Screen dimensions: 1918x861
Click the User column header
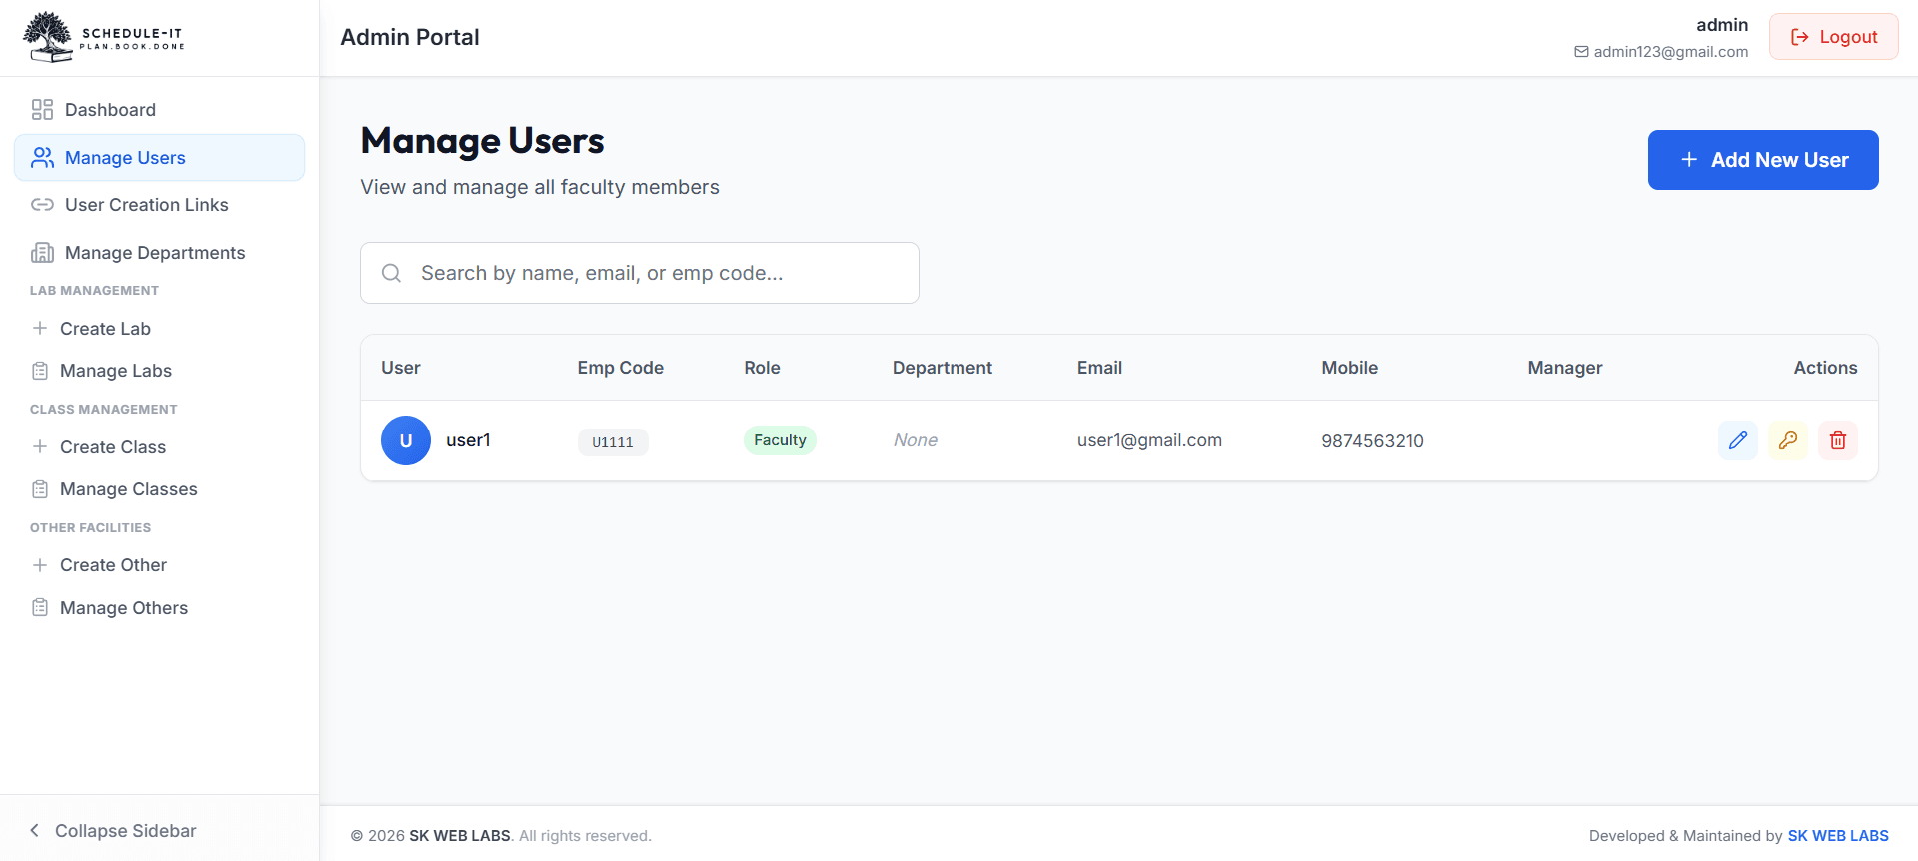[400, 368]
